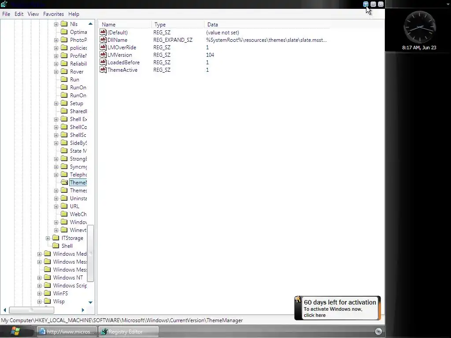Select the ThemeActive value string icon

click(x=103, y=69)
